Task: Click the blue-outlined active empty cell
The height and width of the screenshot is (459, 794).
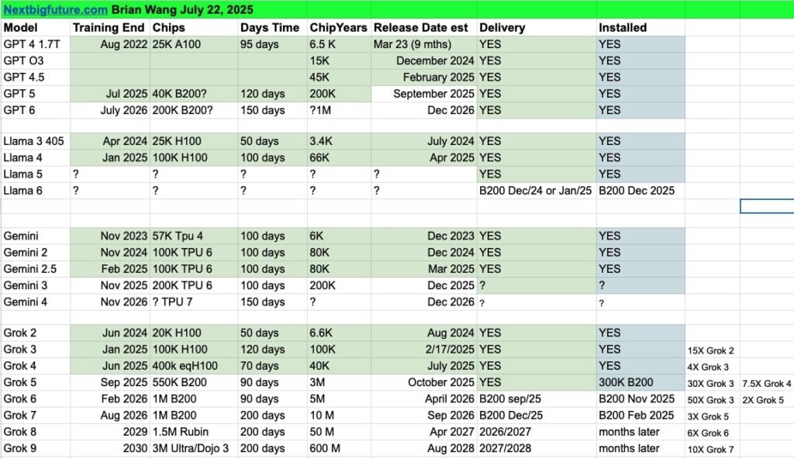Action: [767, 206]
